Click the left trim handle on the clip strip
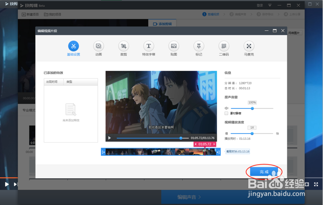Screen dimensions: 323x205 pyautogui.click(x=103, y=152)
